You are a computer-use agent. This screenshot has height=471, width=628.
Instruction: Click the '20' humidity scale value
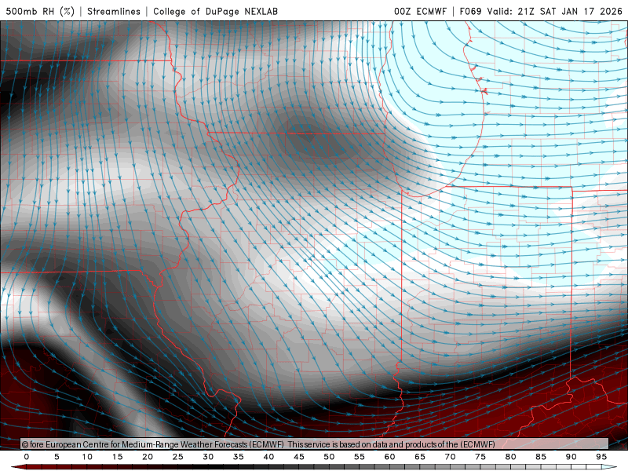tap(148, 457)
